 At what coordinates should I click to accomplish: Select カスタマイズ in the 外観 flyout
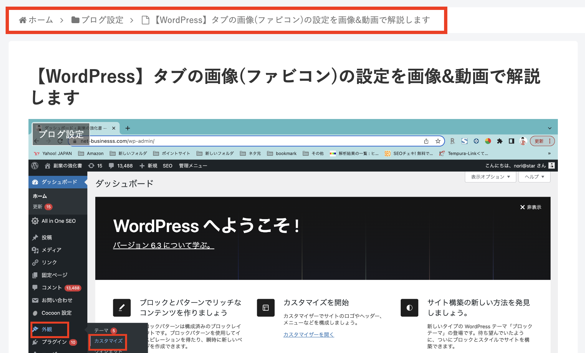tap(109, 341)
